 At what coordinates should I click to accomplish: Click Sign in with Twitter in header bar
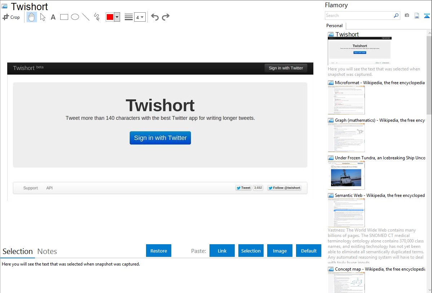coord(286,68)
